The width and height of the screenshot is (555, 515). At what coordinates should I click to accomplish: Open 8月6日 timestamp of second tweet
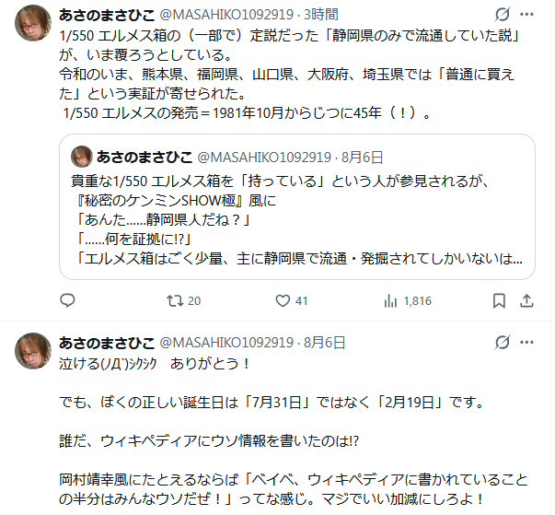[325, 343]
